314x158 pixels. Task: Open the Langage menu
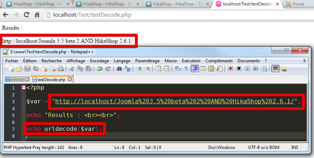(x=122, y=61)
